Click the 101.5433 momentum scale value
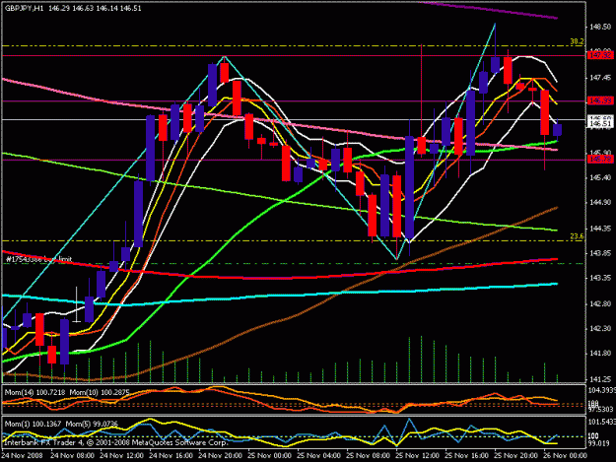 600,422
